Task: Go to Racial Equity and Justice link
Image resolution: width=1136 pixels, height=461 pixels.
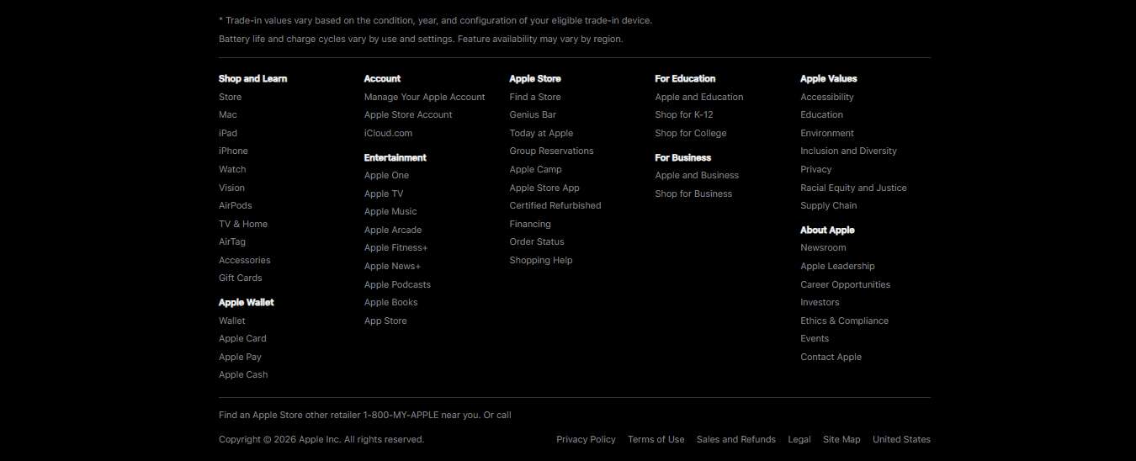Action: [x=853, y=188]
